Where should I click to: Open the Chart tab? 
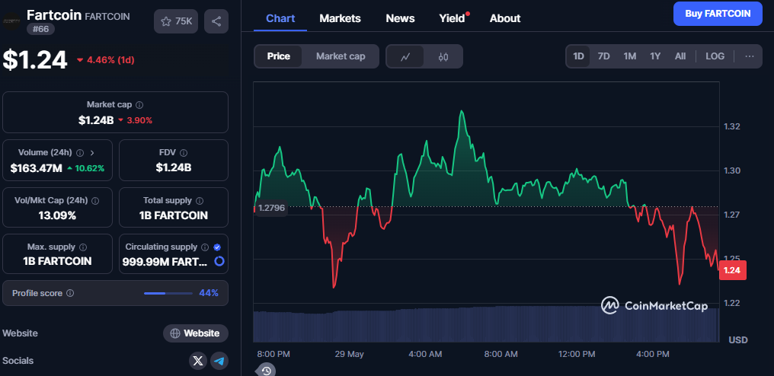coord(280,18)
